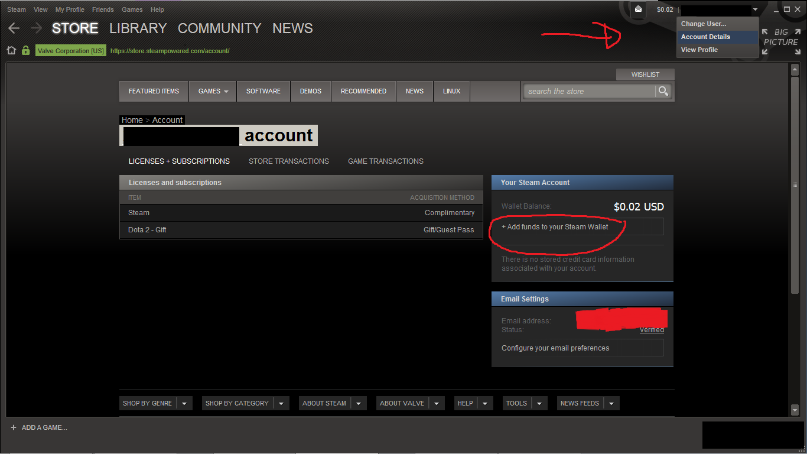Collapse the account name dropdown arrow
807x454 pixels.
tap(755, 9)
